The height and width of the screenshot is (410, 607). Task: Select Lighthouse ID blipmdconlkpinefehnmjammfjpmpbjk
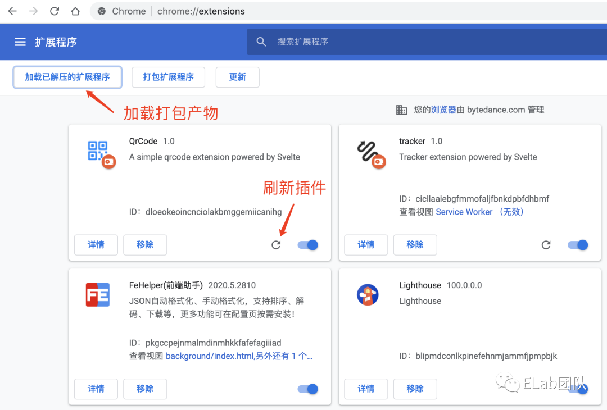point(486,356)
